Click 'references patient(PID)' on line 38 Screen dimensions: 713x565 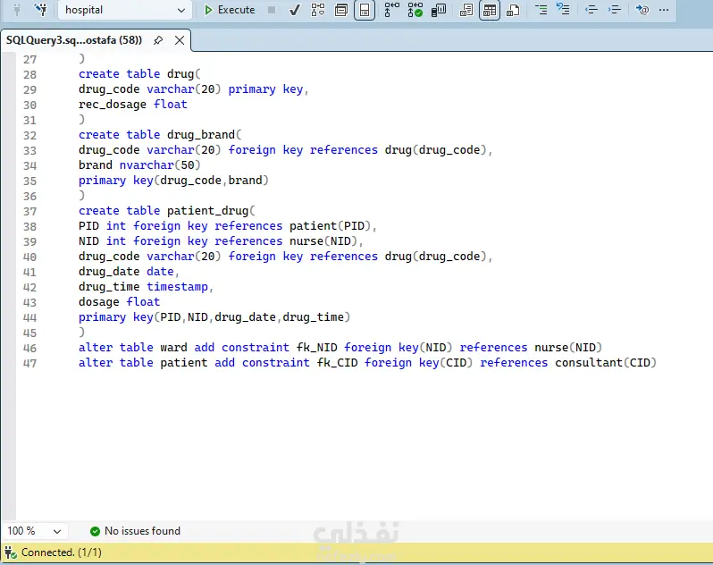[x=293, y=225]
